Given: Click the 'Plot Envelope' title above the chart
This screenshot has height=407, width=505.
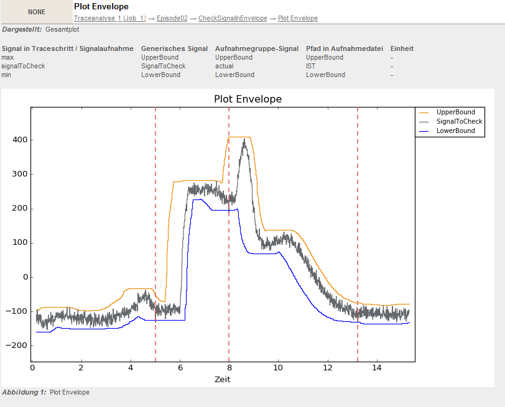Looking at the screenshot, I should point(248,99).
